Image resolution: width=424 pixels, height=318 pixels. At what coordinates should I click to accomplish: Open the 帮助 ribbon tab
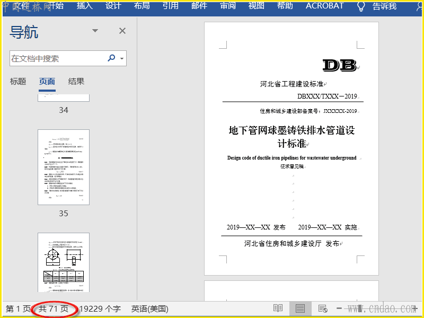pos(285,6)
